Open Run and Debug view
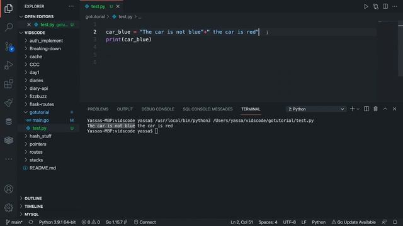The image size is (403, 226). (x=8, y=65)
